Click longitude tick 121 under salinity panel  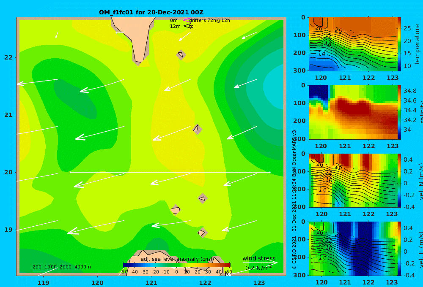click(345, 146)
